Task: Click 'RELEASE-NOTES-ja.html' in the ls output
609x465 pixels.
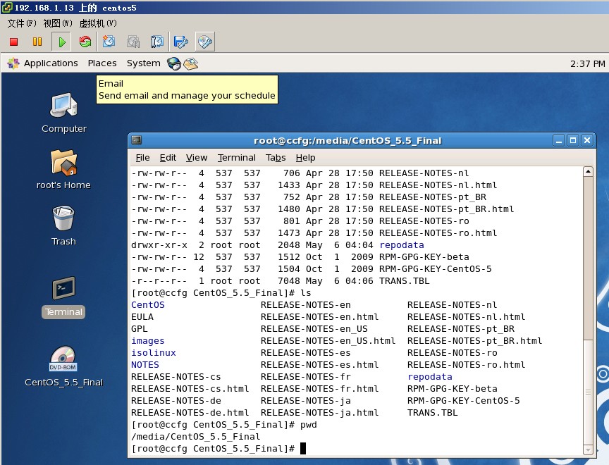Action: coord(319,413)
